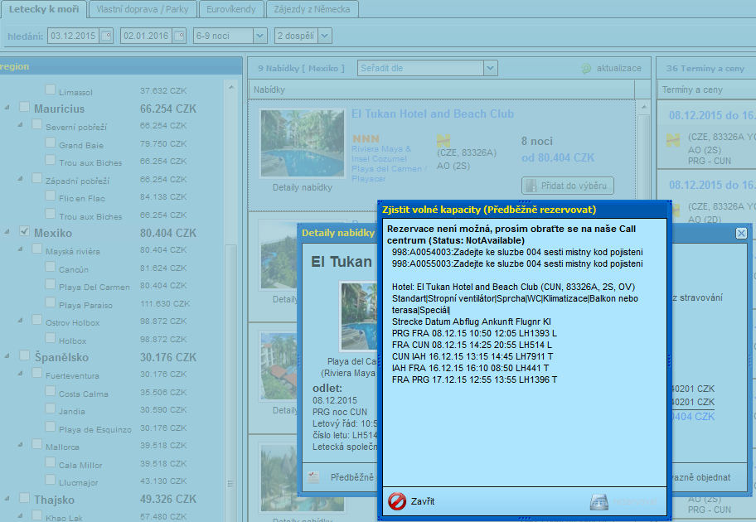The width and height of the screenshot is (756, 522).
Task: Collapse the Ostrov Holbox subtree
Action: point(20,320)
